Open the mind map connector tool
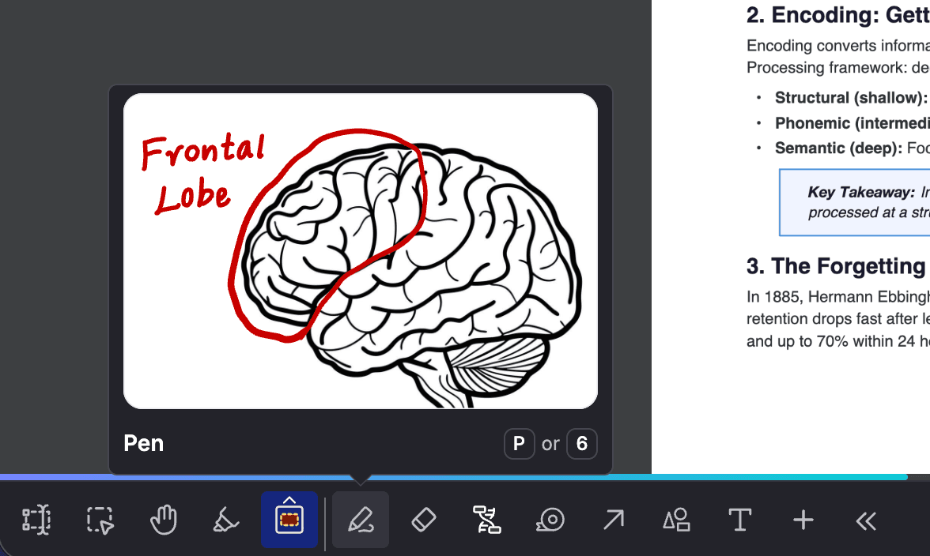This screenshot has height=556, width=930. point(486,520)
